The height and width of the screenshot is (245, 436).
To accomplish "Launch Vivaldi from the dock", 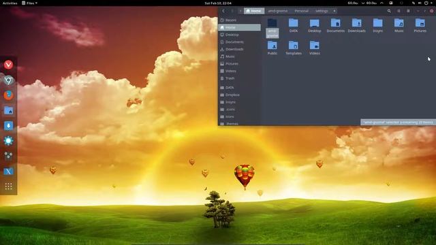I will pyautogui.click(x=8, y=65).
